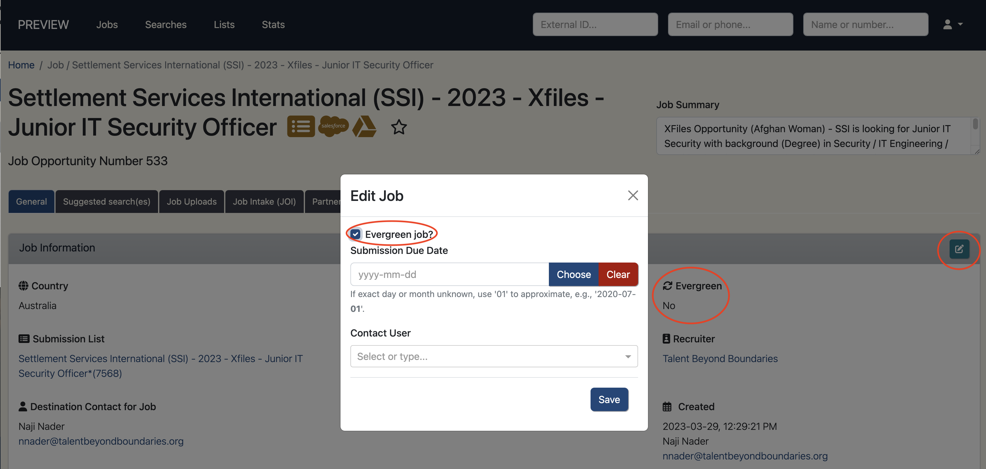986x469 pixels.
Task: Open the Job Intake (JOI) tab
Action: click(264, 202)
